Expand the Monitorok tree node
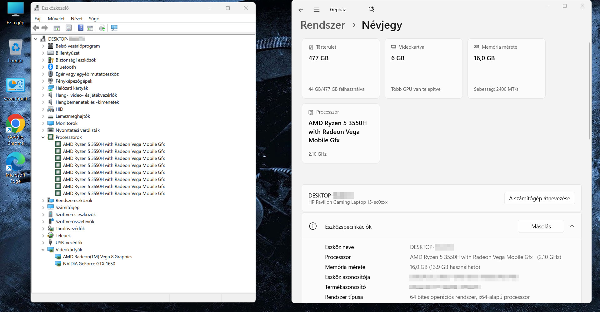This screenshot has height=312, width=600. (43, 123)
